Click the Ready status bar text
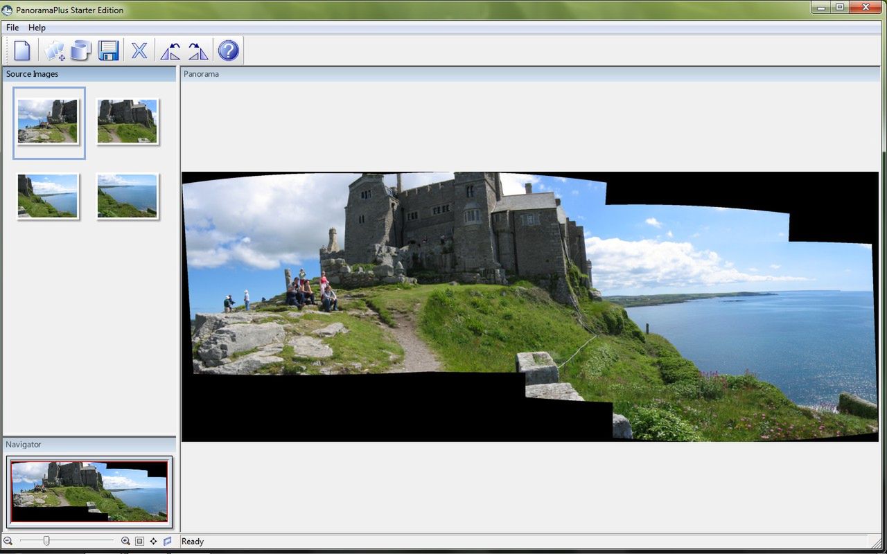 point(193,542)
